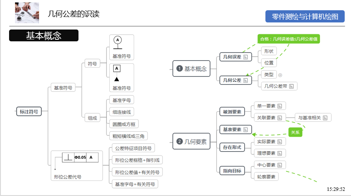Select the 存在形式 node
The image size is (351, 196).
tap(232, 147)
